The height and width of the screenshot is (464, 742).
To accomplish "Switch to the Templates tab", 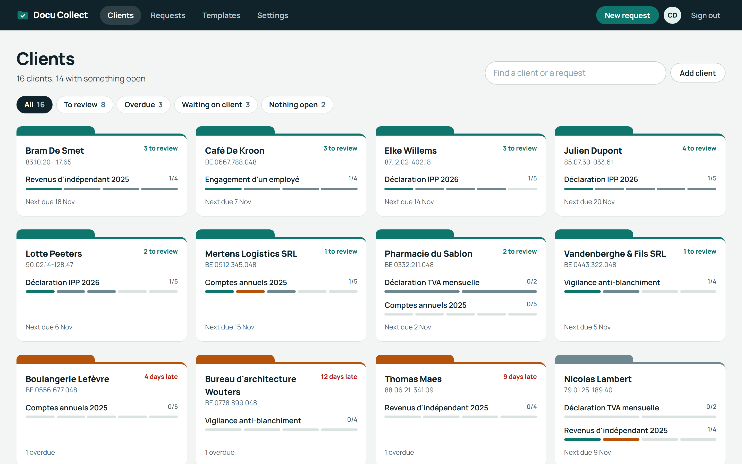I will click(x=221, y=15).
